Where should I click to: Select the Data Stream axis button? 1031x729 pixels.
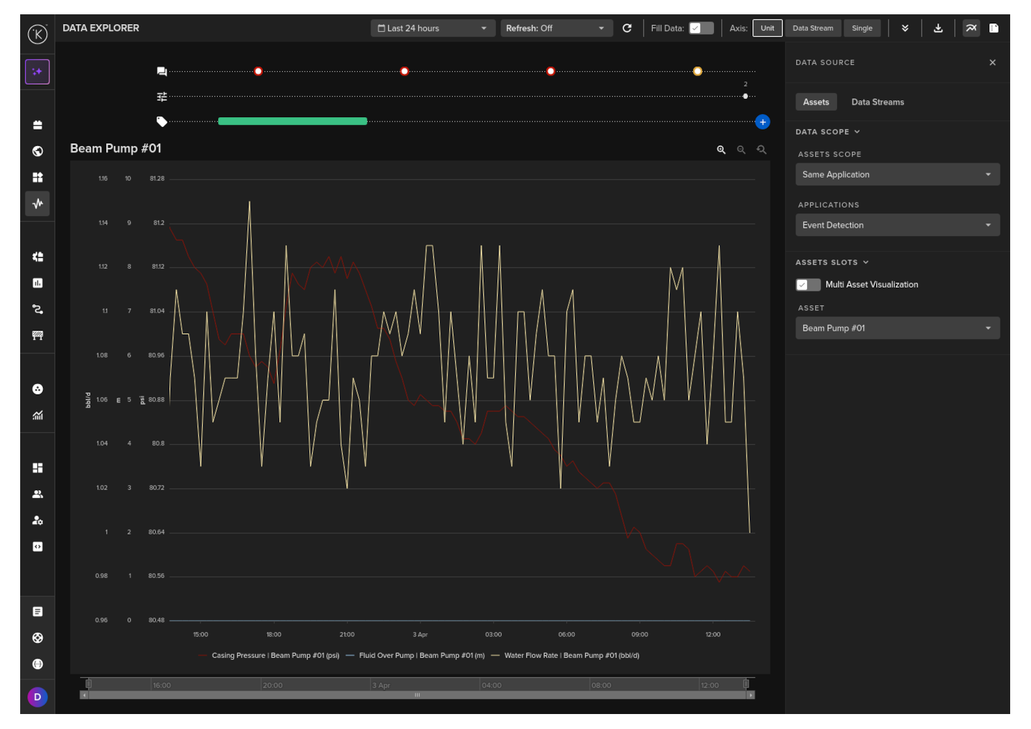click(812, 28)
